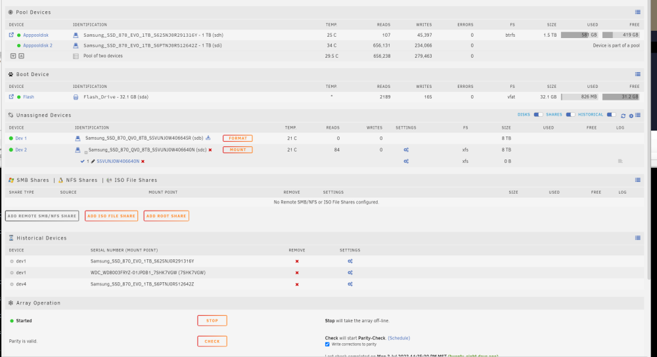Image resolution: width=657 pixels, height=357 pixels.
Task: Click the Apppooldisk 419 GB free bar
Action: click(x=622, y=35)
